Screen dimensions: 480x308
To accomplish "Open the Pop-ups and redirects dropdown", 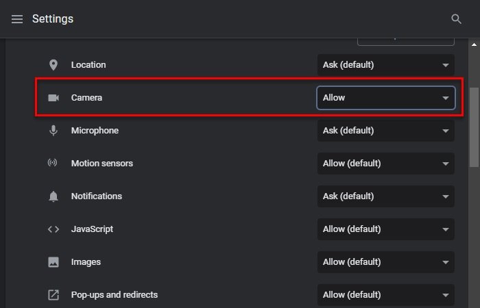I will pyautogui.click(x=385, y=295).
